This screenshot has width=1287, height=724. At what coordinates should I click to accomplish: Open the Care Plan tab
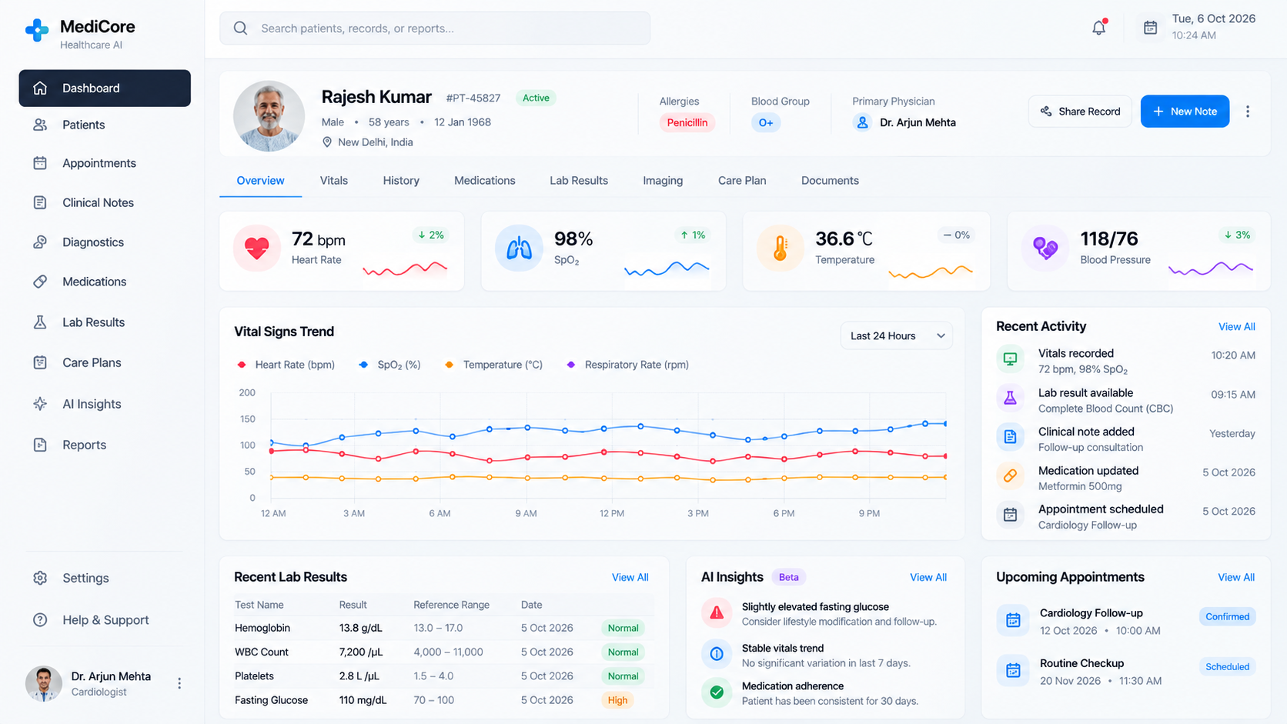click(x=742, y=181)
